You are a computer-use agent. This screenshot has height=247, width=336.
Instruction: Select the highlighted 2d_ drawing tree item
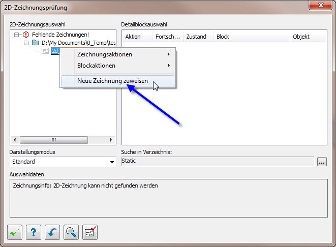[55, 51]
